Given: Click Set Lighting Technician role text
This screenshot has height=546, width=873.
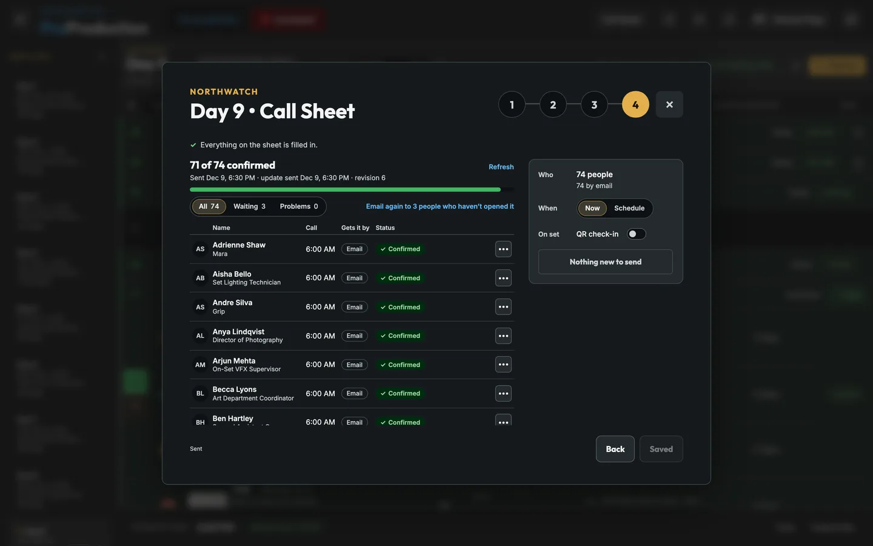Looking at the screenshot, I should [247, 283].
